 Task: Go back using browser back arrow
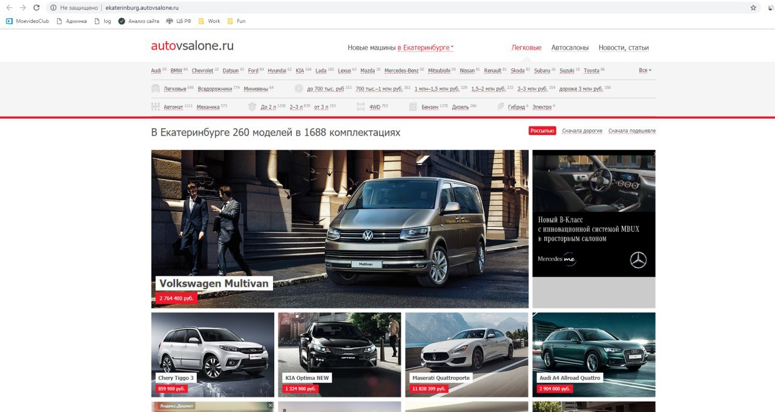[9, 8]
